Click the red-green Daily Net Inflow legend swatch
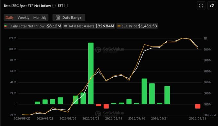218x126 pixels. (x=5, y=26)
